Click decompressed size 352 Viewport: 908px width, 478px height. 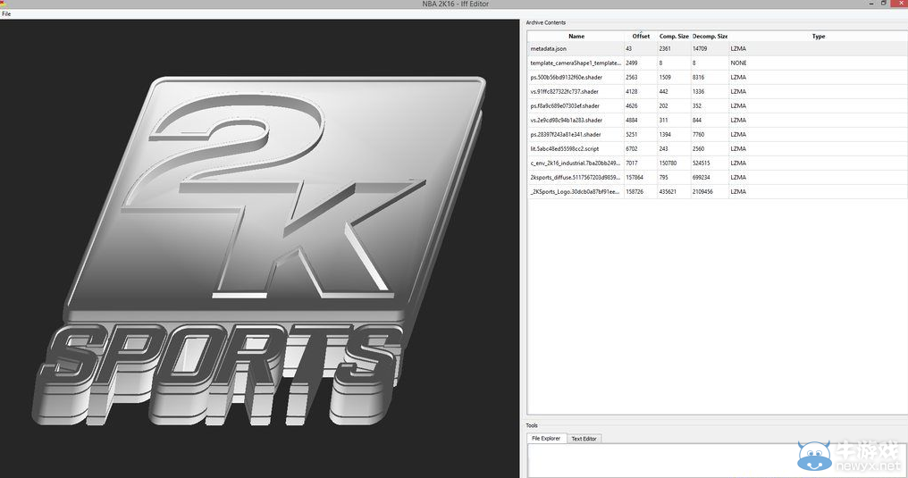pos(697,106)
